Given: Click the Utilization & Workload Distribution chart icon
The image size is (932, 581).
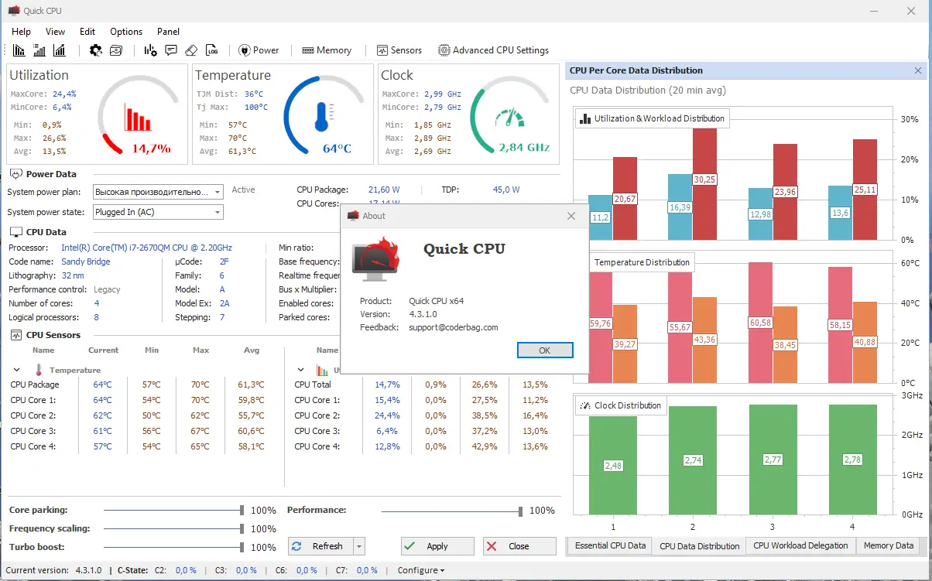Looking at the screenshot, I should (585, 118).
